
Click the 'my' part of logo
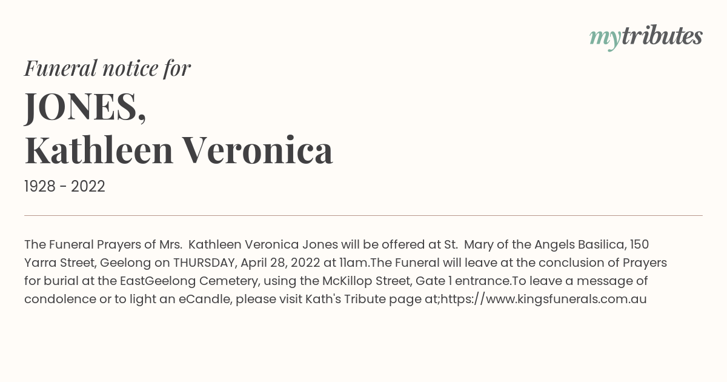[x=605, y=39]
